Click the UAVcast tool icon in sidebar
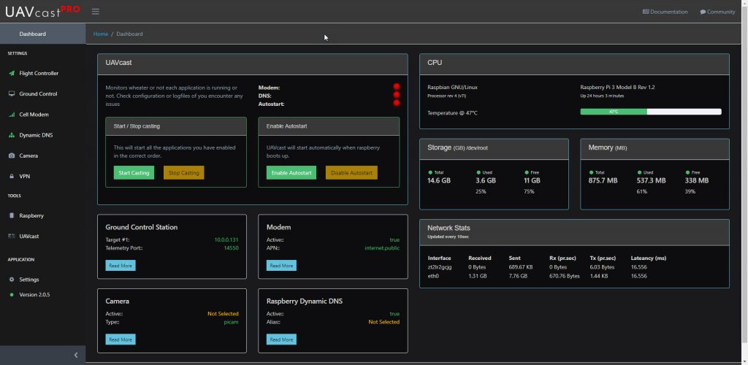 [12, 236]
